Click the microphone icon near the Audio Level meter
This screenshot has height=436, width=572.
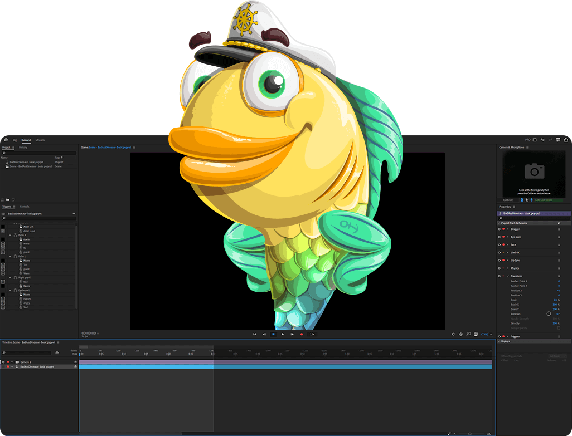[x=531, y=199]
